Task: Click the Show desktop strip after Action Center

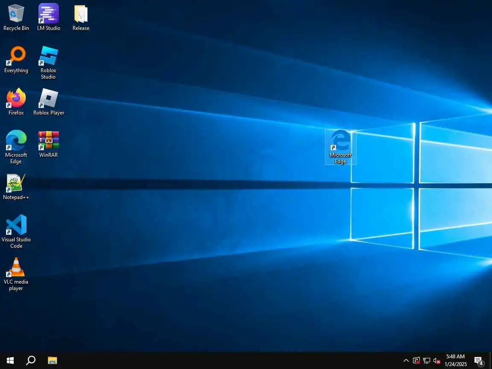Action: 490,360
